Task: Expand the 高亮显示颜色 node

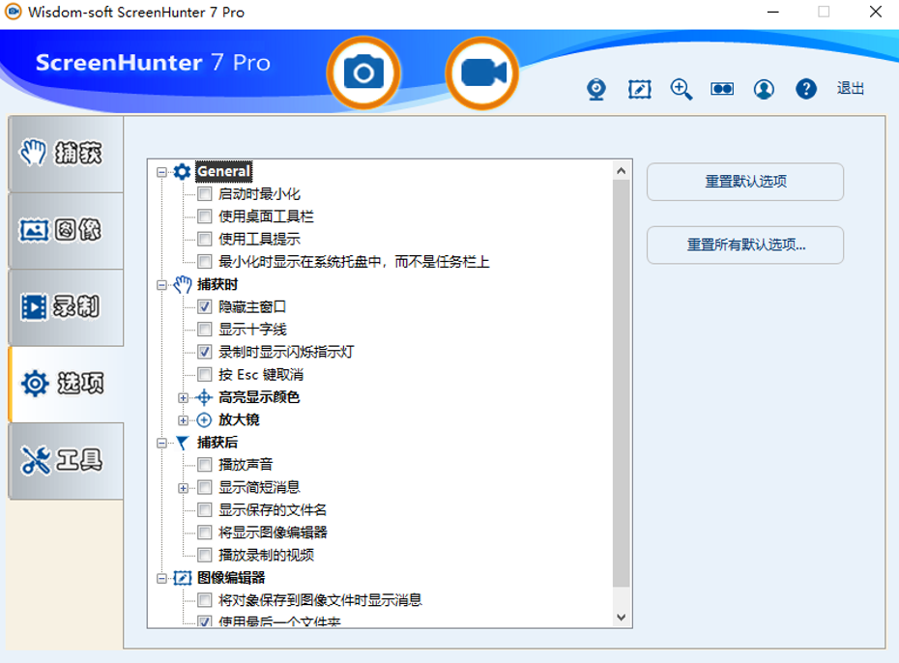Action: pos(183,397)
